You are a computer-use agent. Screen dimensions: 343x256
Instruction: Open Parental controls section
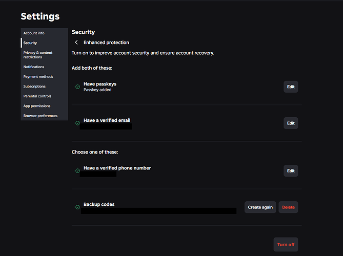45,96
